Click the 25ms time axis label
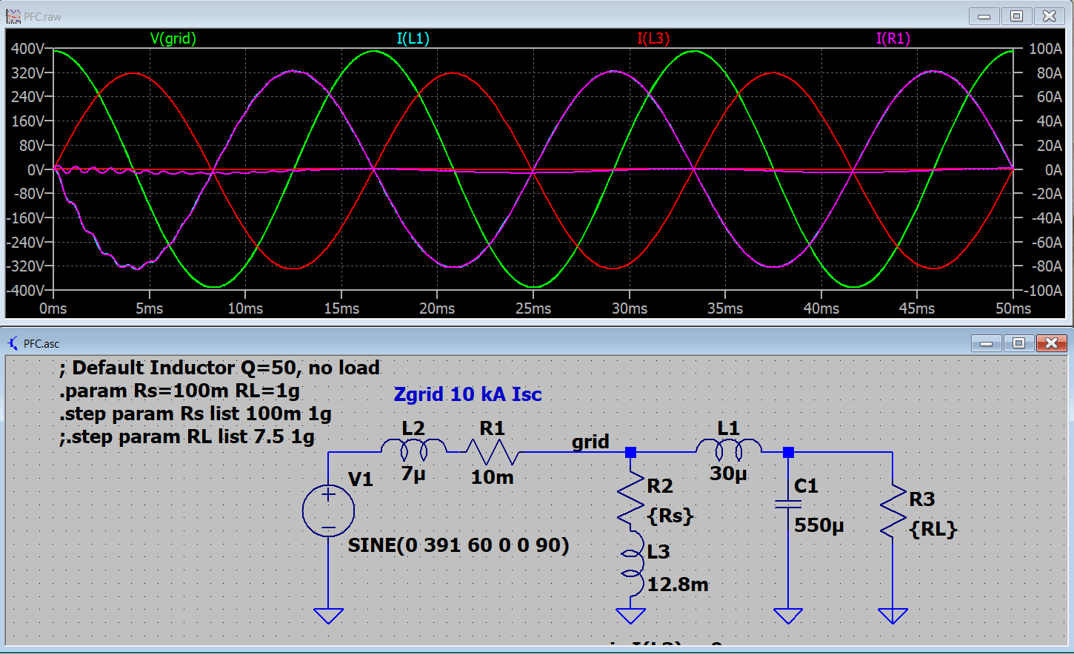 click(x=533, y=309)
